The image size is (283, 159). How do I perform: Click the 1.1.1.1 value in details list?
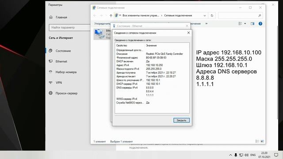(150, 95)
